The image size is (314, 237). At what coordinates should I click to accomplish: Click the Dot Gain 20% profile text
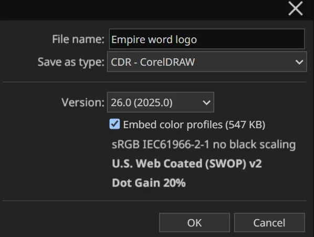click(149, 183)
